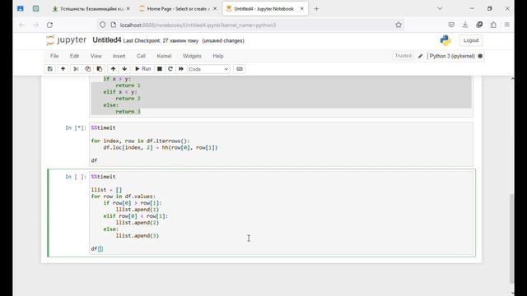
Task: Log out with the Logout button
Action: (471, 40)
